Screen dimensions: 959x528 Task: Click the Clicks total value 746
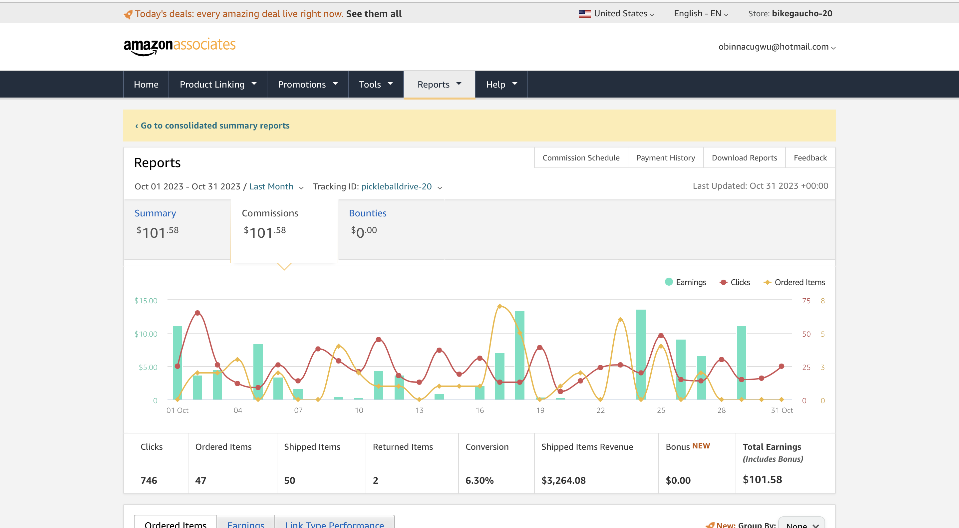[x=149, y=480]
